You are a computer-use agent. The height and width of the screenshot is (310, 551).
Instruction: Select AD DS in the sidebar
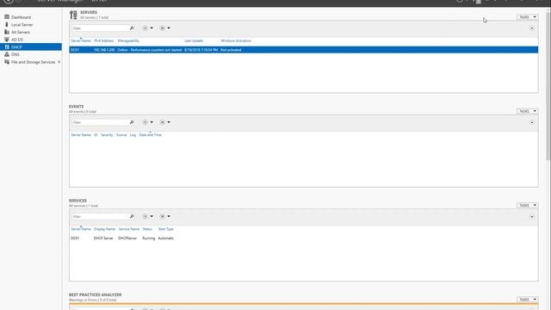click(x=17, y=40)
